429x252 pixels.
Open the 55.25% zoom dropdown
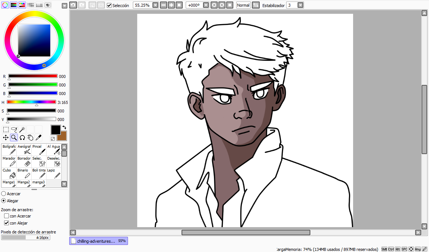(155, 5)
